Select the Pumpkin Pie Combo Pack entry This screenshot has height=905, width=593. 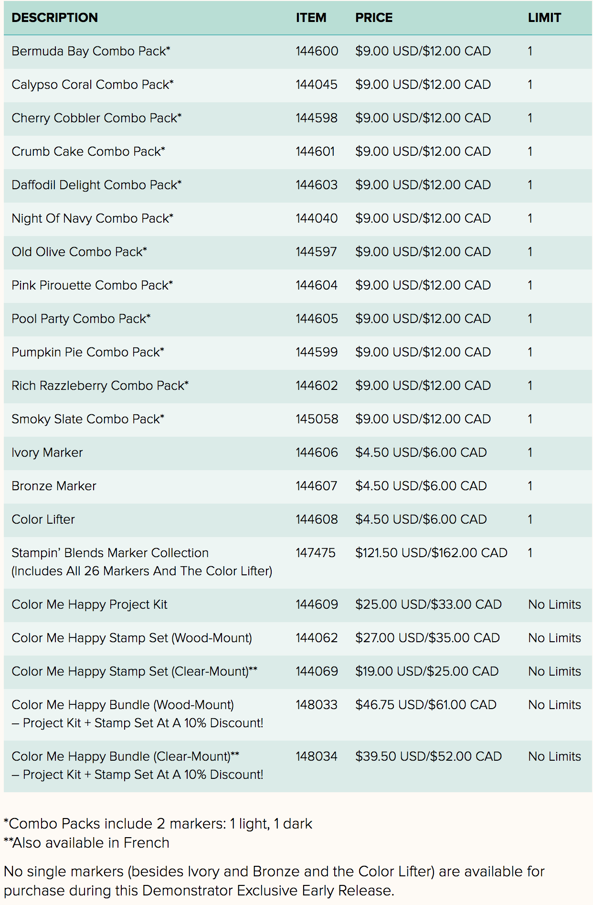pos(88,352)
